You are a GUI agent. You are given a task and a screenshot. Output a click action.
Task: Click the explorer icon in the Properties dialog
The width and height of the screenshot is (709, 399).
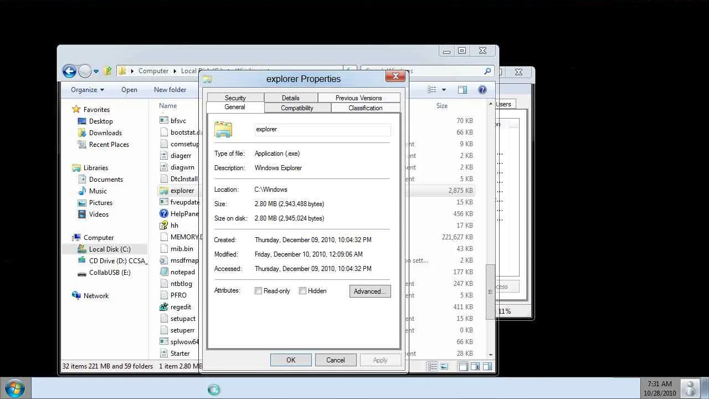pyautogui.click(x=223, y=129)
